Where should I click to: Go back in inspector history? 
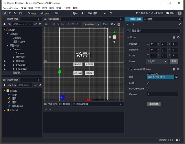click(x=128, y=24)
